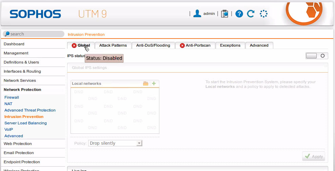
Task: Click the red disabled icon on Global tab
Action: click(x=74, y=46)
